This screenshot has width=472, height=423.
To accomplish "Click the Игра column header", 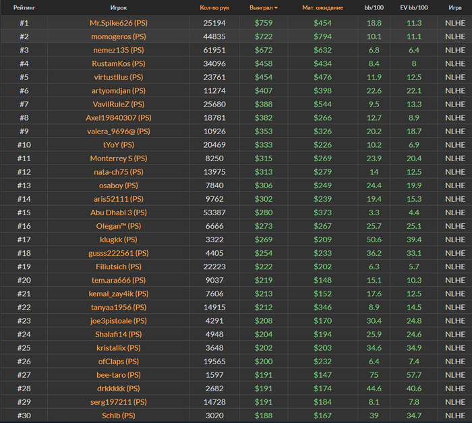I will (x=454, y=8).
